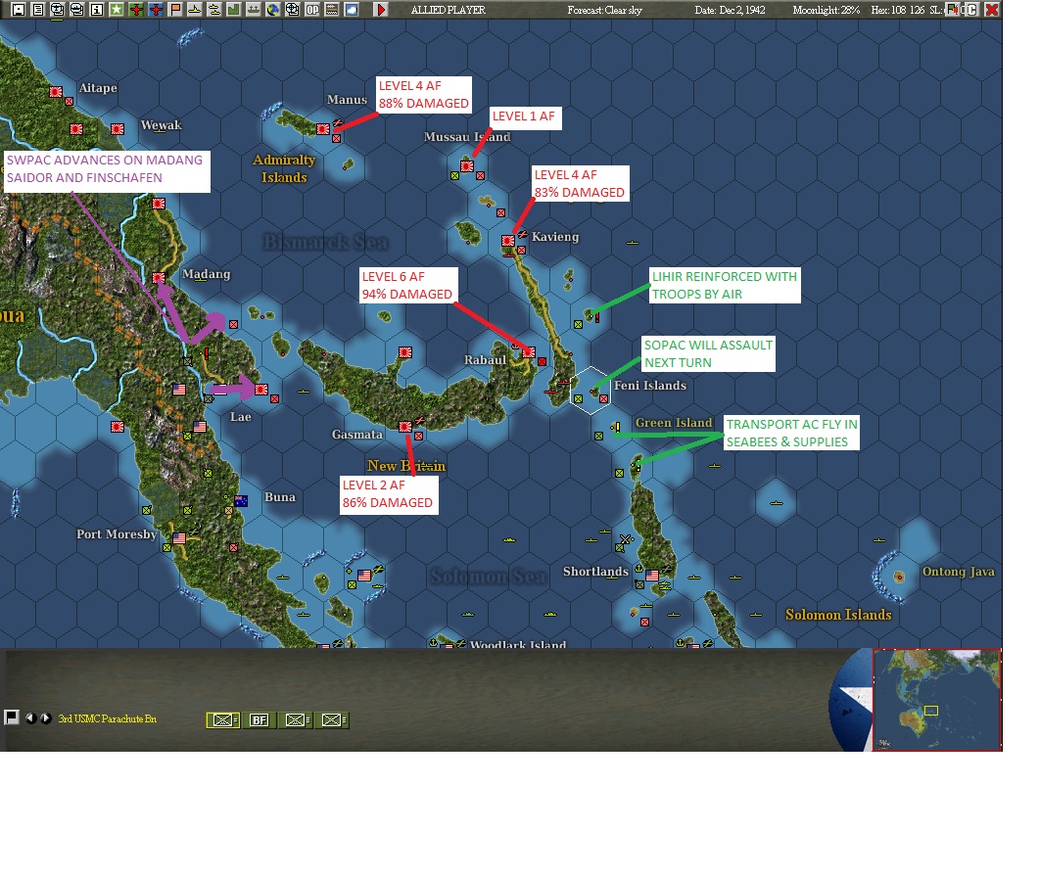
Task: Click the 'Moonlight: 28%' status text
Action: pos(826,10)
